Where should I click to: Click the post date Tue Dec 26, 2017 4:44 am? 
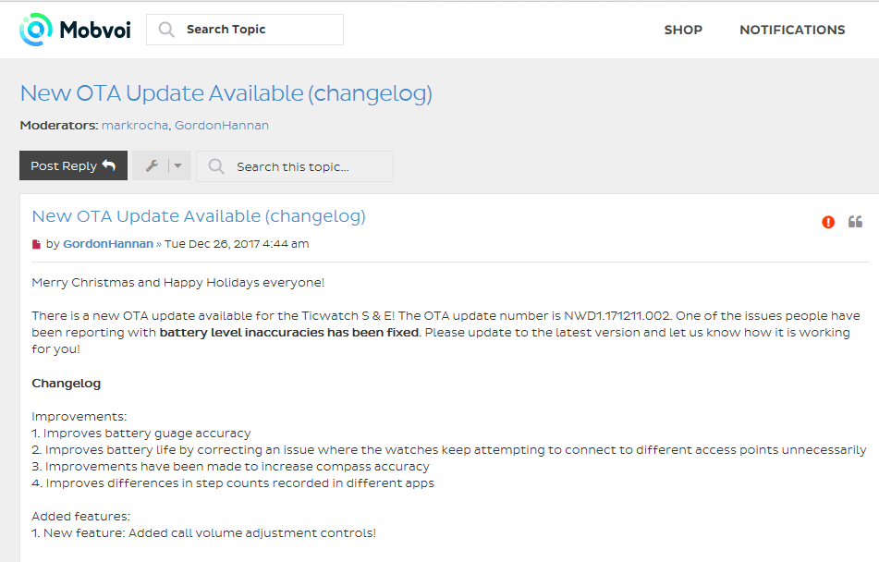(x=237, y=244)
